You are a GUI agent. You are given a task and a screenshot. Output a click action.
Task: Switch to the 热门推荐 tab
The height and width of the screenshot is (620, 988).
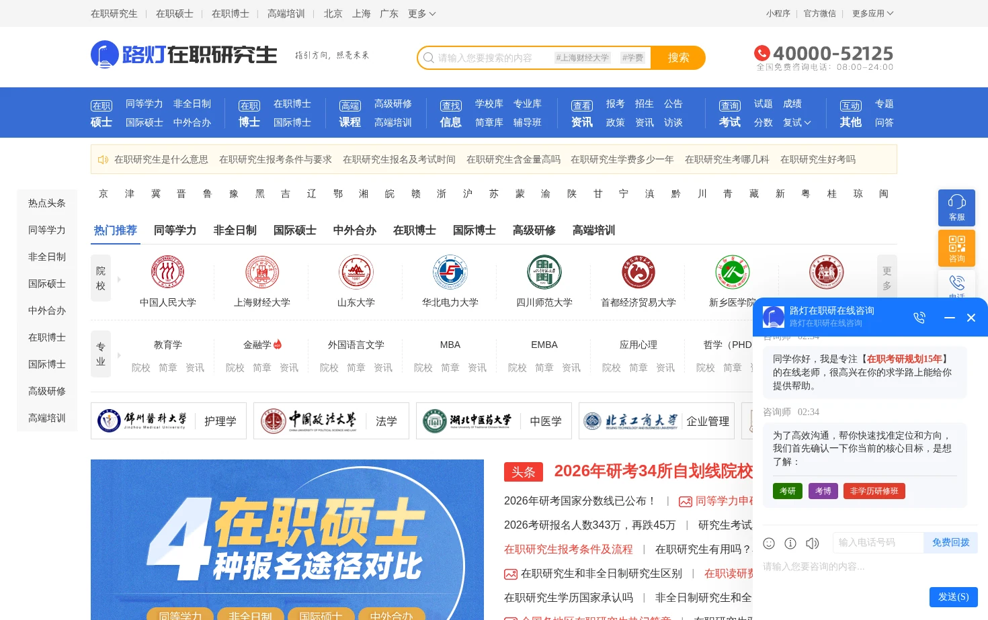coord(116,230)
